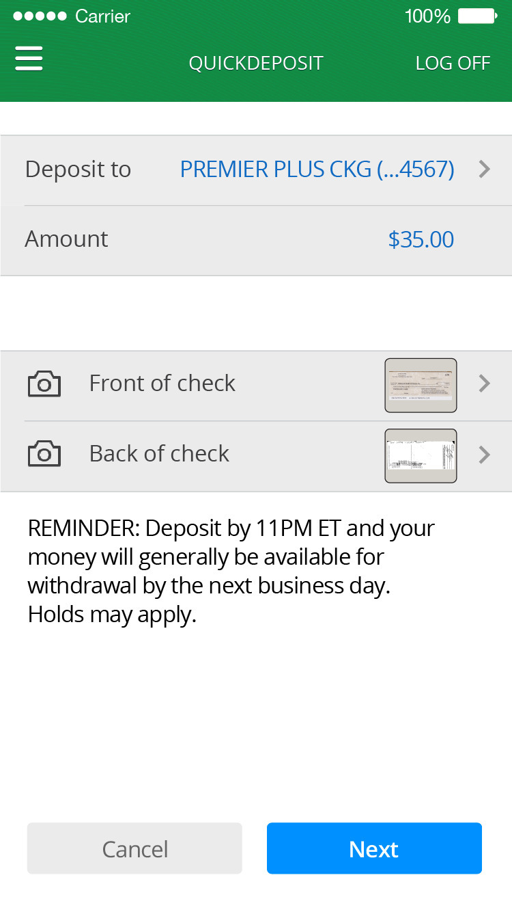Select the QUICKDEPOSIT header title
The image size is (512, 912).
[256, 64]
